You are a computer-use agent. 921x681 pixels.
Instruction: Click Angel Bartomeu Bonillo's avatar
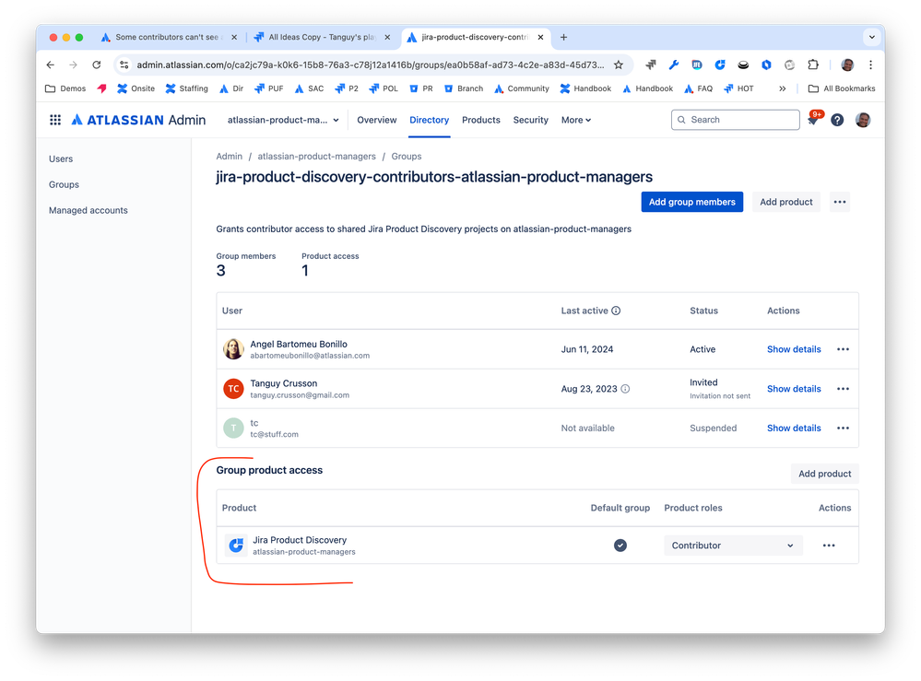coord(233,349)
